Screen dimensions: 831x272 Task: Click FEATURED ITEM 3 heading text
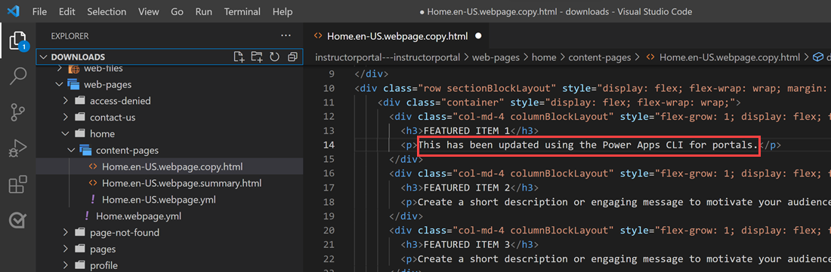[466, 245]
